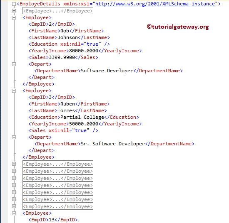Collapse the Depart node holding Software Developer
The width and height of the screenshot is (229, 223).
(14, 64)
